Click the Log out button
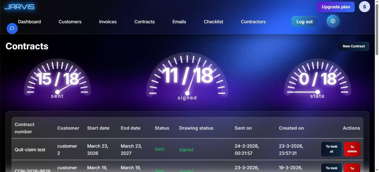The image size is (379, 172). [304, 22]
